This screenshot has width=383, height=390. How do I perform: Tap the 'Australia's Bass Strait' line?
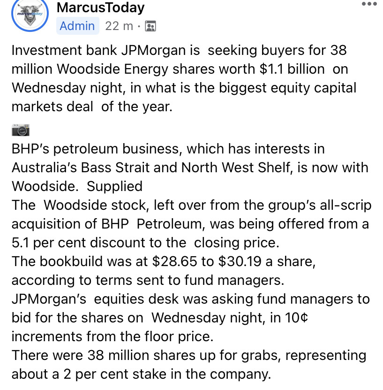point(190,168)
